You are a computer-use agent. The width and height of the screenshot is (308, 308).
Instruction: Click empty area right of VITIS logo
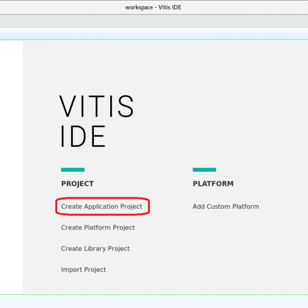(x=217, y=106)
